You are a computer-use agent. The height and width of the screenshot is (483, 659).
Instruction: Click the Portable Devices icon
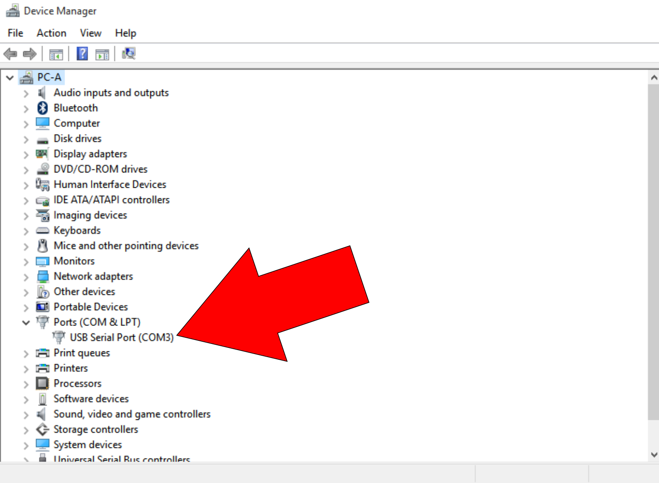(43, 307)
